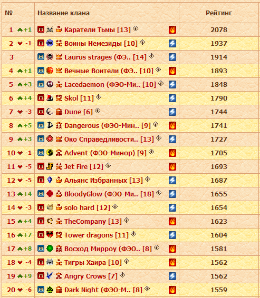Screen dimensions: 260x298
Task: Click Tower dragons shield emblem
Action: pyautogui.click(x=50, y=235)
